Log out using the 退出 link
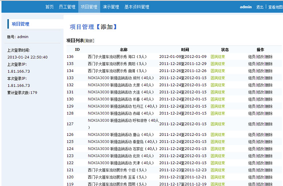The height and width of the screenshot is (186, 283). (260, 7)
